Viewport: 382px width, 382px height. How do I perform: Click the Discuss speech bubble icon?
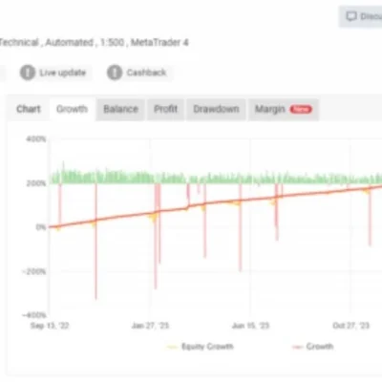351,16
